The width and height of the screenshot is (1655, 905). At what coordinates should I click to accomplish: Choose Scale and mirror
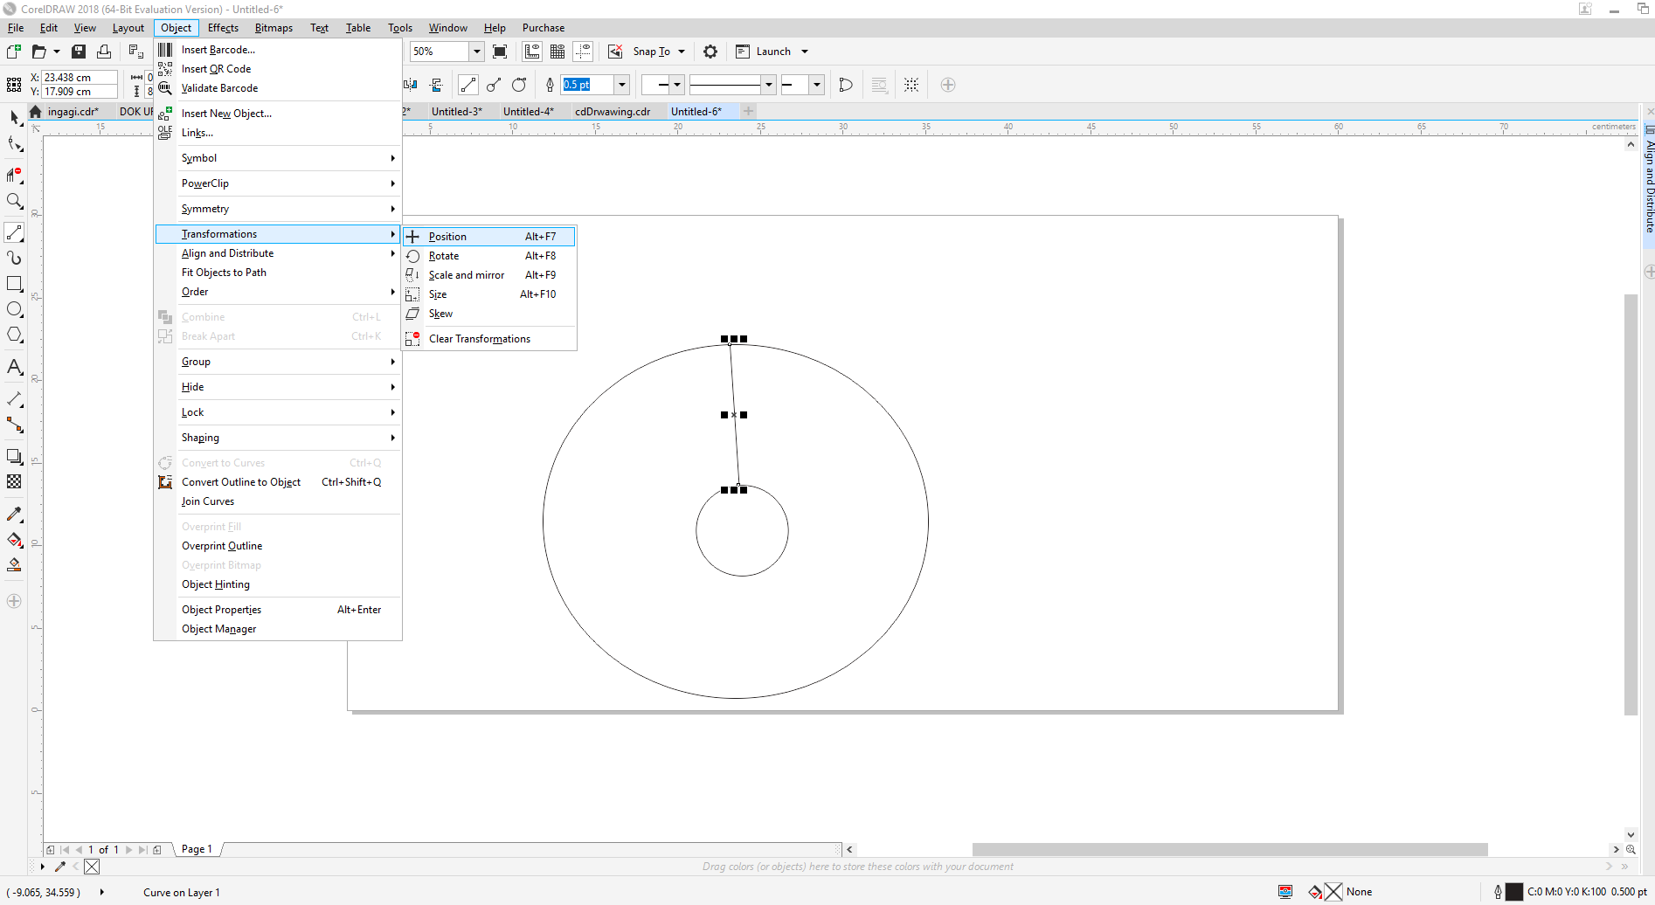(489, 275)
